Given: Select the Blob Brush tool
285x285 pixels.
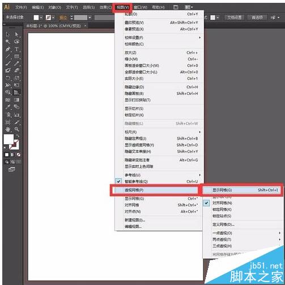Looking at the screenshot, I should tap(7, 71).
